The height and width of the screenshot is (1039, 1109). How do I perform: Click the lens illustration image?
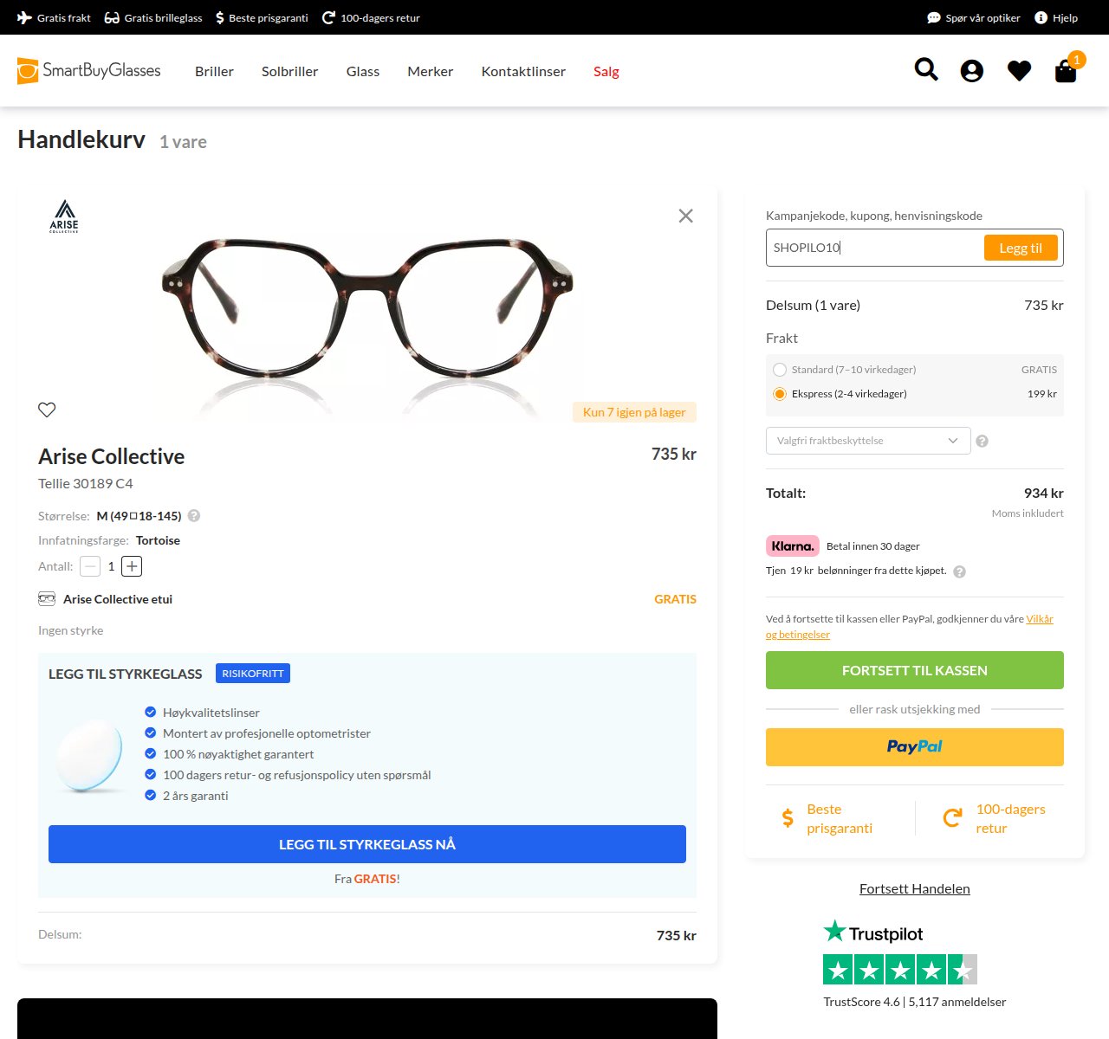pyautogui.click(x=89, y=754)
